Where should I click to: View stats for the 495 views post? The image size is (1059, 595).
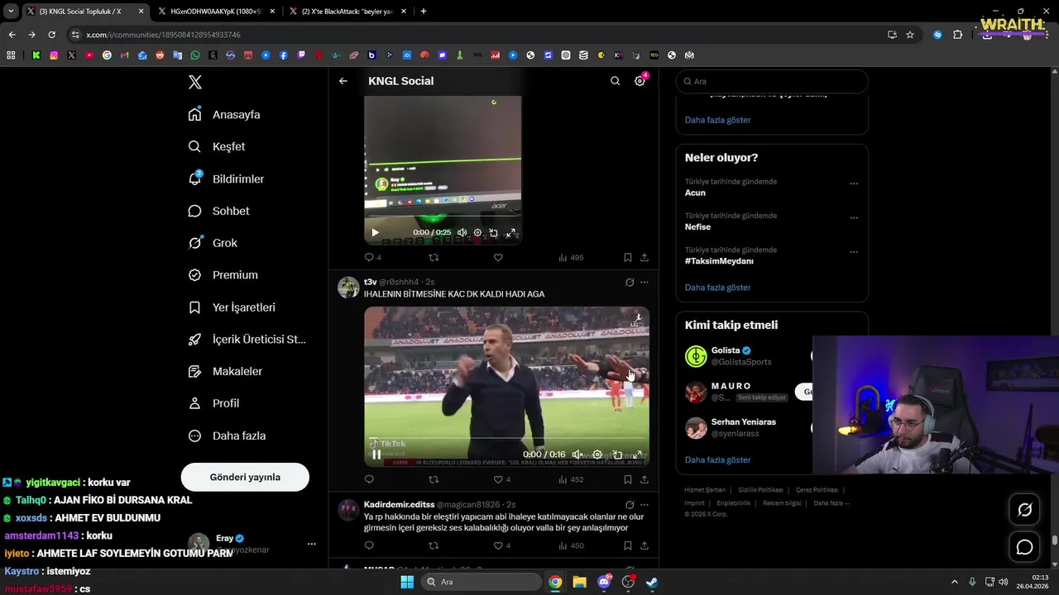click(571, 258)
